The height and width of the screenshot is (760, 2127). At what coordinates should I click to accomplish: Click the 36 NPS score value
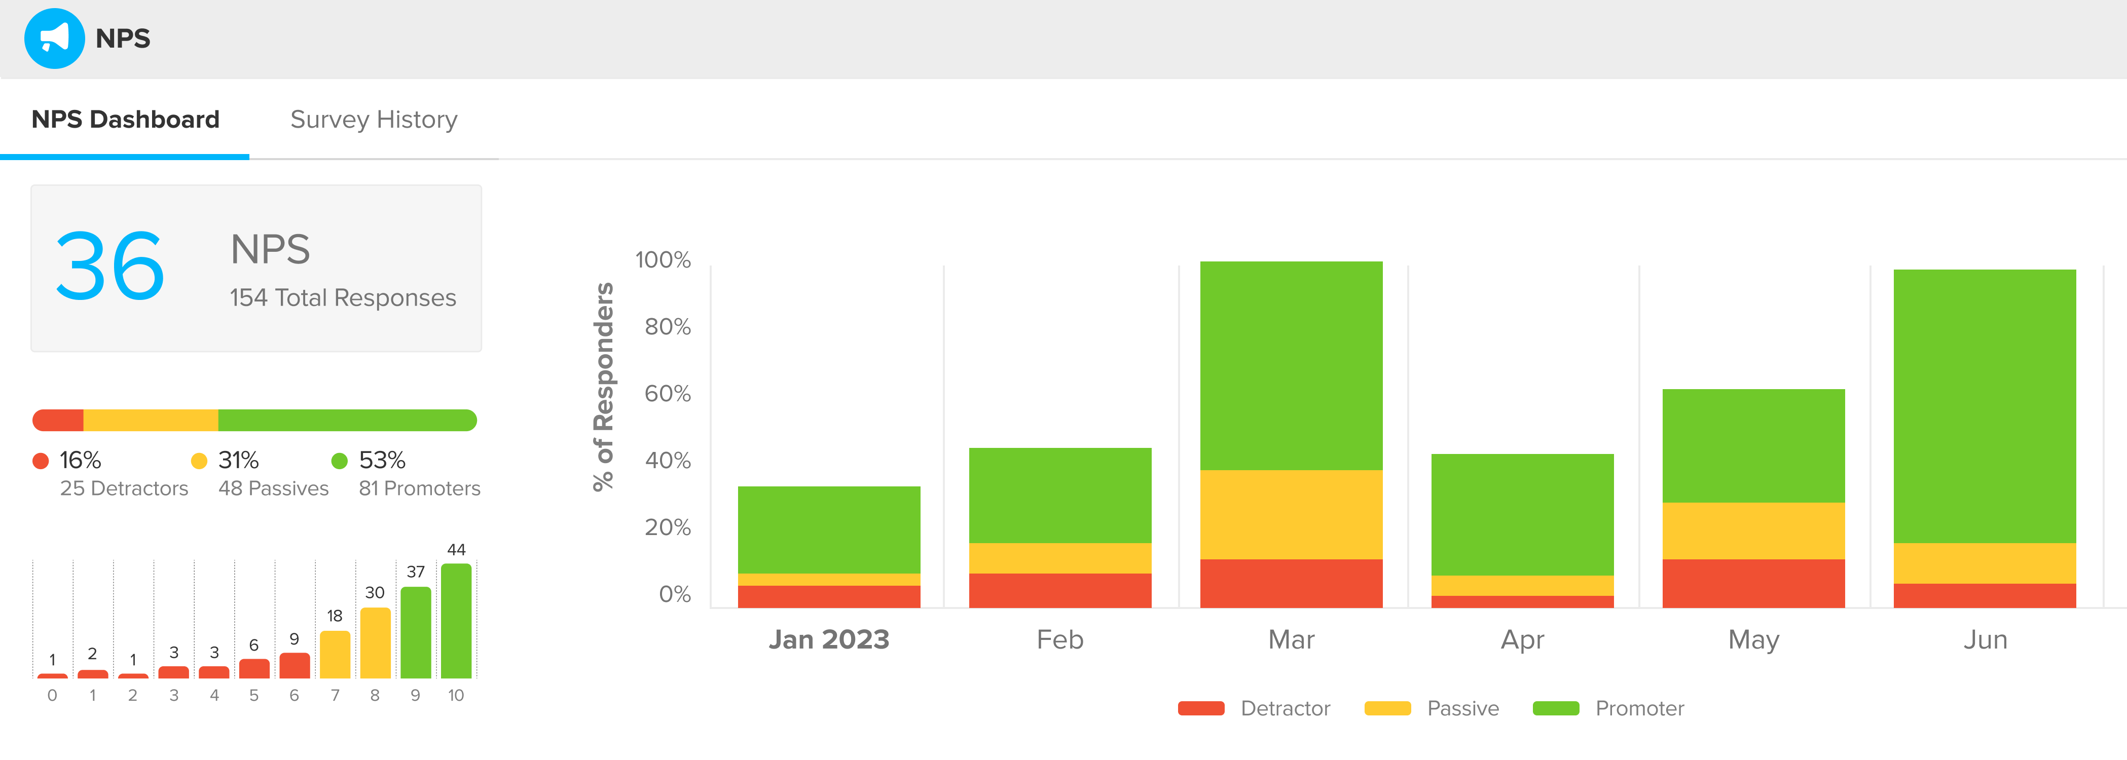pos(111,267)
